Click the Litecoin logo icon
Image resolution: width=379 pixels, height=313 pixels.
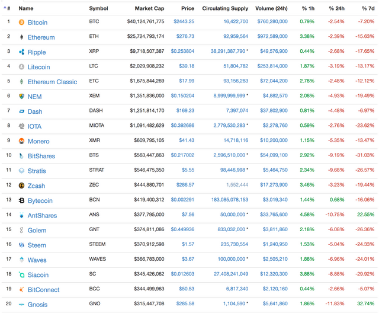[21, 67]
